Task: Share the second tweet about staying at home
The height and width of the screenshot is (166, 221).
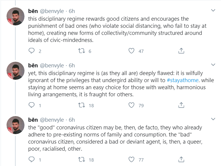Action: (181, 105)
